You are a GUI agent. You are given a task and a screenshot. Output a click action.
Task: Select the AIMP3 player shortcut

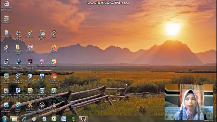coord(54,34)
